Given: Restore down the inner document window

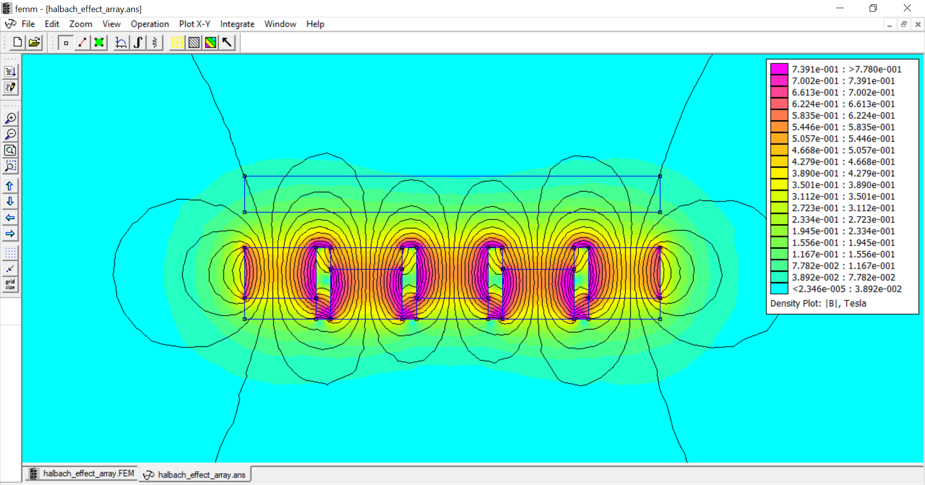Looking at the screenshot, I should tap(904, 25).
